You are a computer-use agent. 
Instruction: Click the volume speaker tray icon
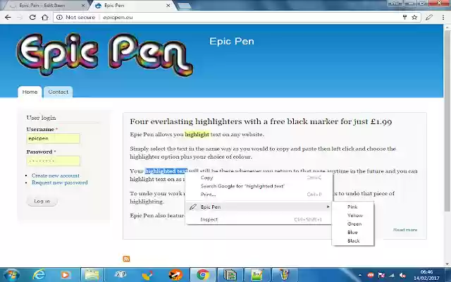402,276
